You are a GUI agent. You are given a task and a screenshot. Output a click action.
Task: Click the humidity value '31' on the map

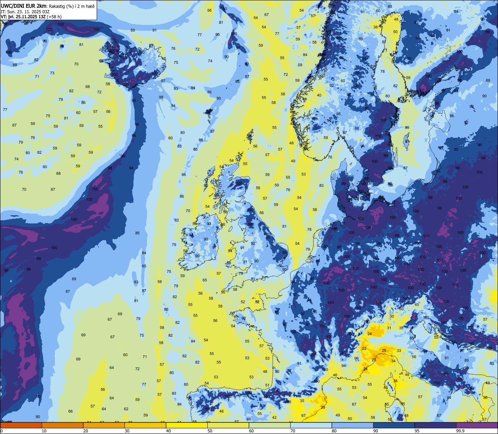[x=389, y=328]
